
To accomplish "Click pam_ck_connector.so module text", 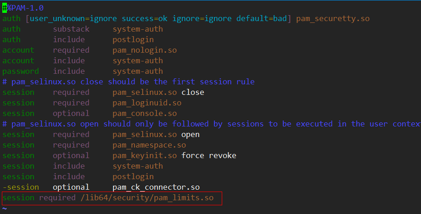I will point(156,187).
